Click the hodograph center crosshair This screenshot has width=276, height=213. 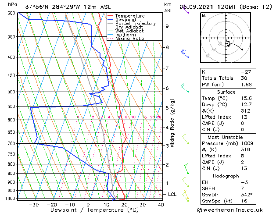pos(226,38)
